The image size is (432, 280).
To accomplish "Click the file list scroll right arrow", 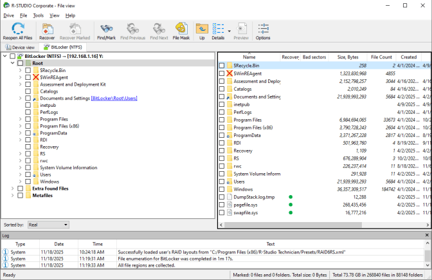I will (428, 225).
